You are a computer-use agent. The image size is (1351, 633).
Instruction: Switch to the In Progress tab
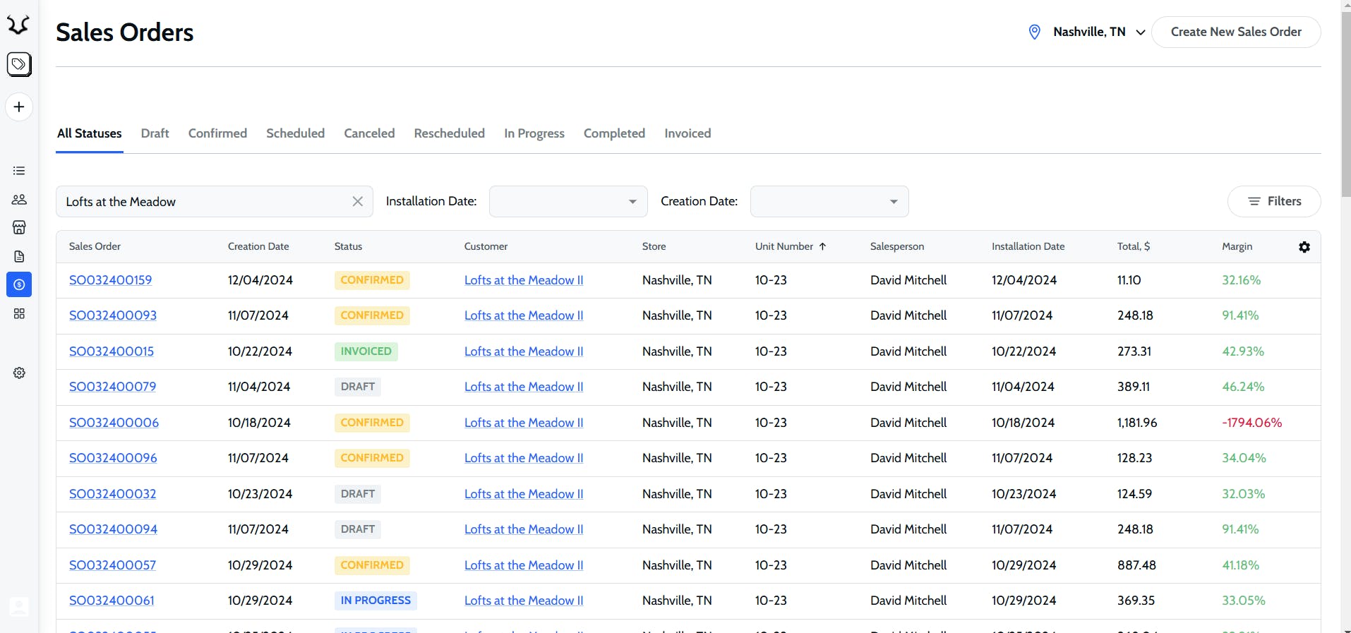tap(534, 133)
